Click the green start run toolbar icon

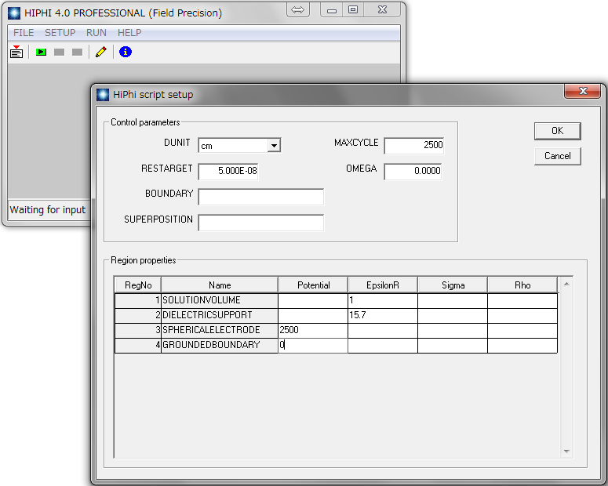[x=41, y=52]
